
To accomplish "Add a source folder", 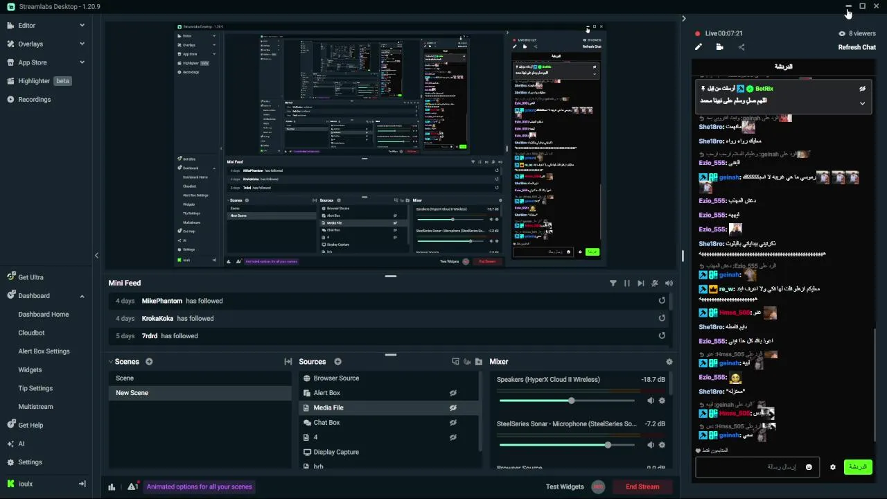I will [478, 362].
